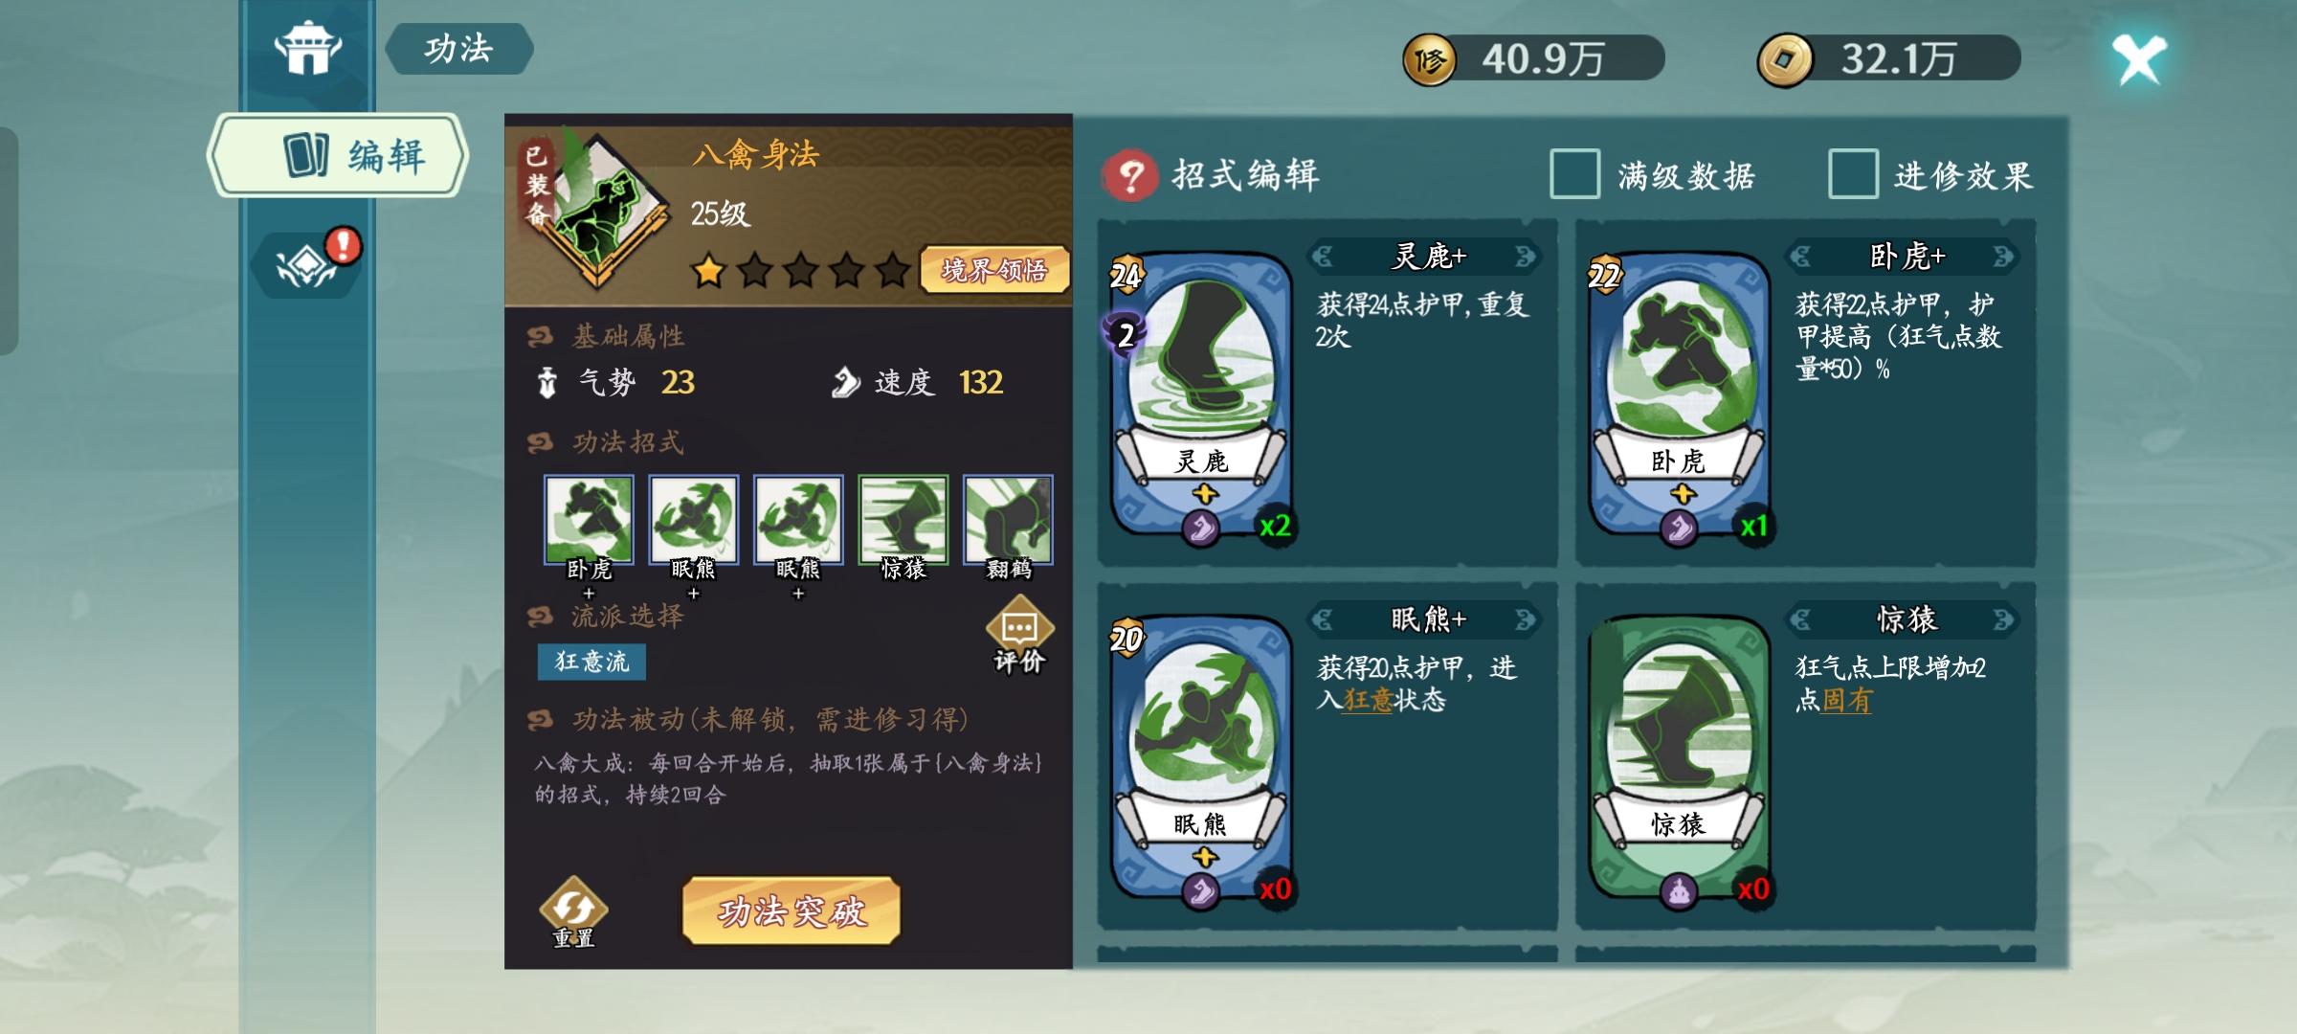The image size is (2297, 1034).
Task: Switch to the 编辑 tab
Action: (338, 155)
